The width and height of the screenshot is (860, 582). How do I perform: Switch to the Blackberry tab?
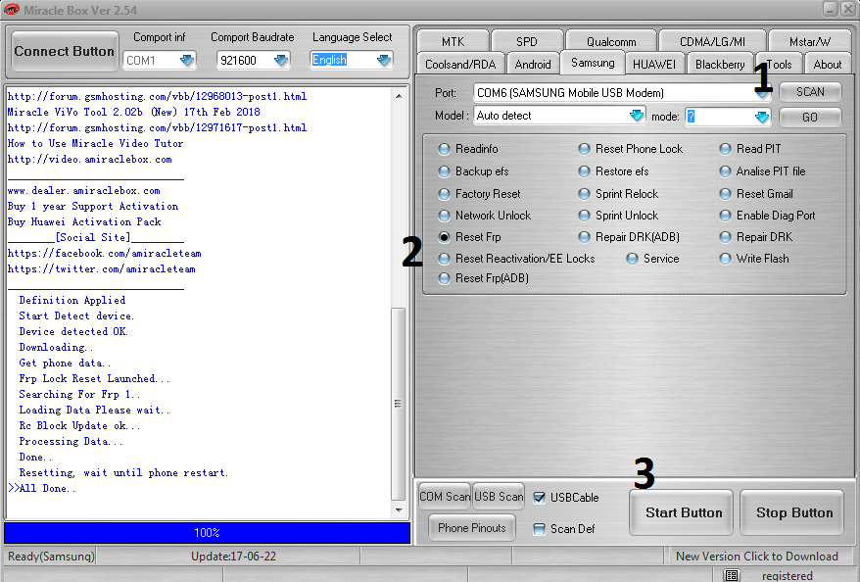(x=720, y=65)
